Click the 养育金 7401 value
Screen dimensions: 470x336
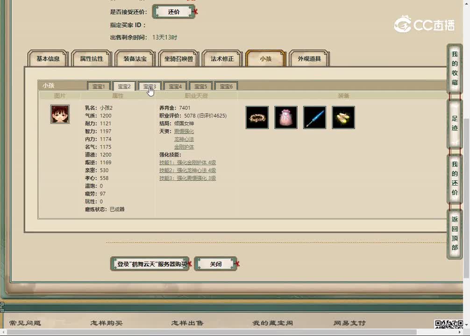tap(175, 108)
